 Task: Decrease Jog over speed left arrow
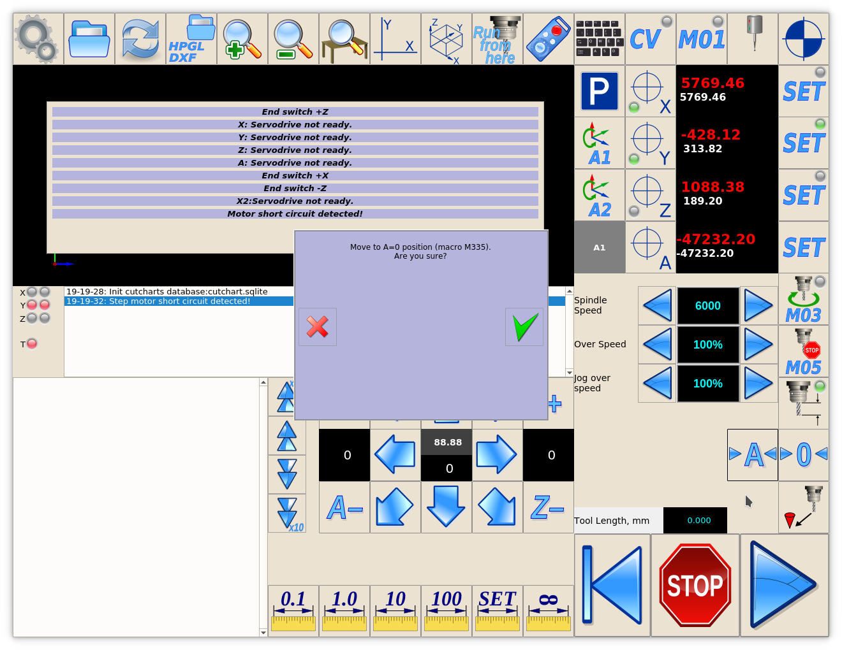657,384
